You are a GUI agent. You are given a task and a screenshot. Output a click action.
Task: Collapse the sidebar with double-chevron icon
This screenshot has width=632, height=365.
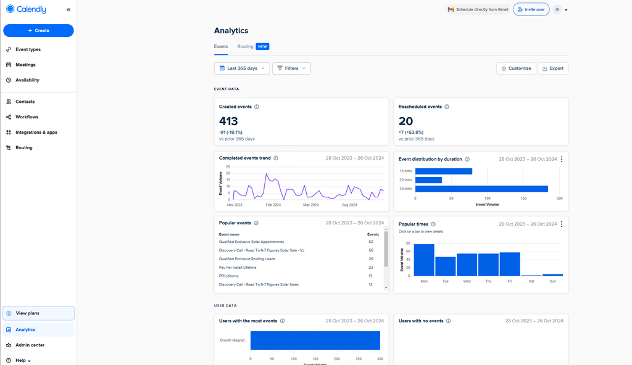click(69, 10)
